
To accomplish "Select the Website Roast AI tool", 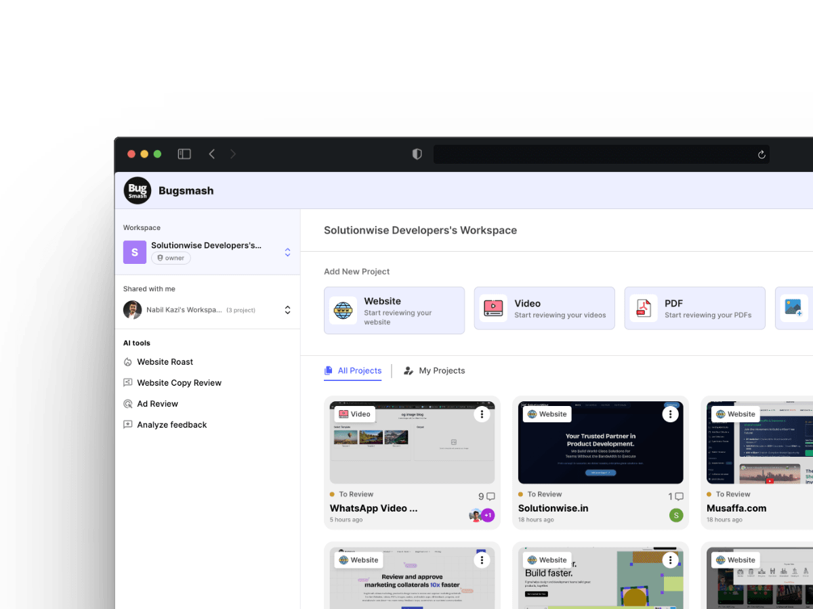I will [x=165, y=361].
